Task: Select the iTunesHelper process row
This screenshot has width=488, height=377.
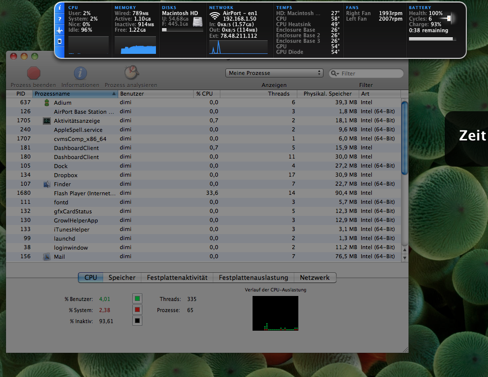Action: click(204, 229)
